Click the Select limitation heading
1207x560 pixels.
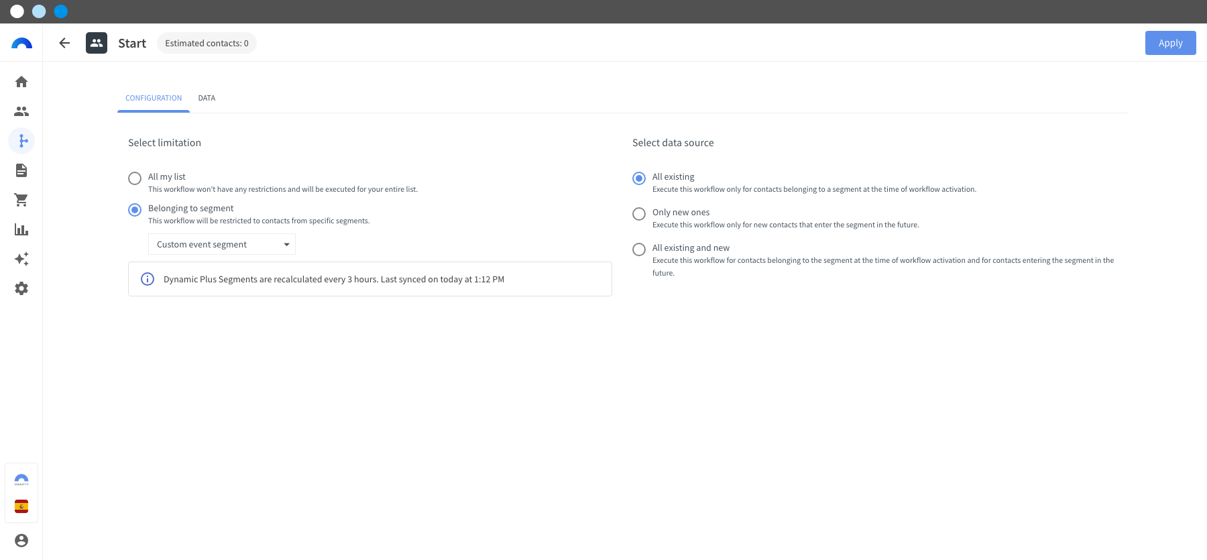click(x=164, y=143)
